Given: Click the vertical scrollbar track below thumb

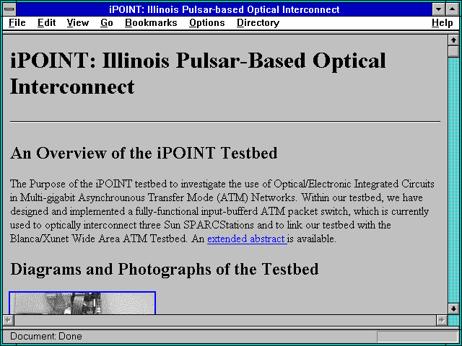Looking at the screenshot, I should click(x=453, y=180).
